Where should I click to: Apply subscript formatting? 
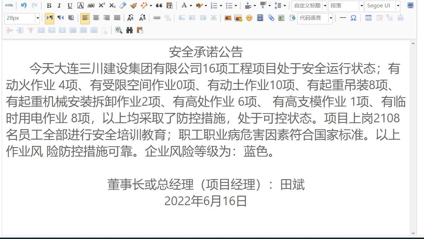(112, 6)
